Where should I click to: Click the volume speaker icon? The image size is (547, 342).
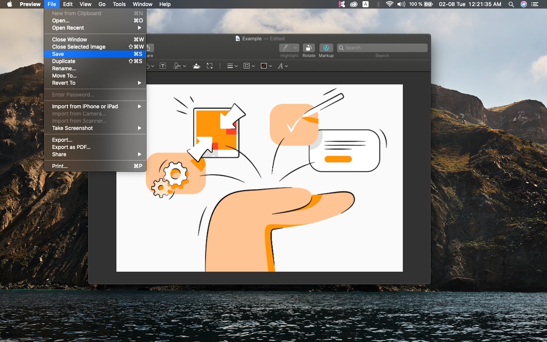coord(401,4)
